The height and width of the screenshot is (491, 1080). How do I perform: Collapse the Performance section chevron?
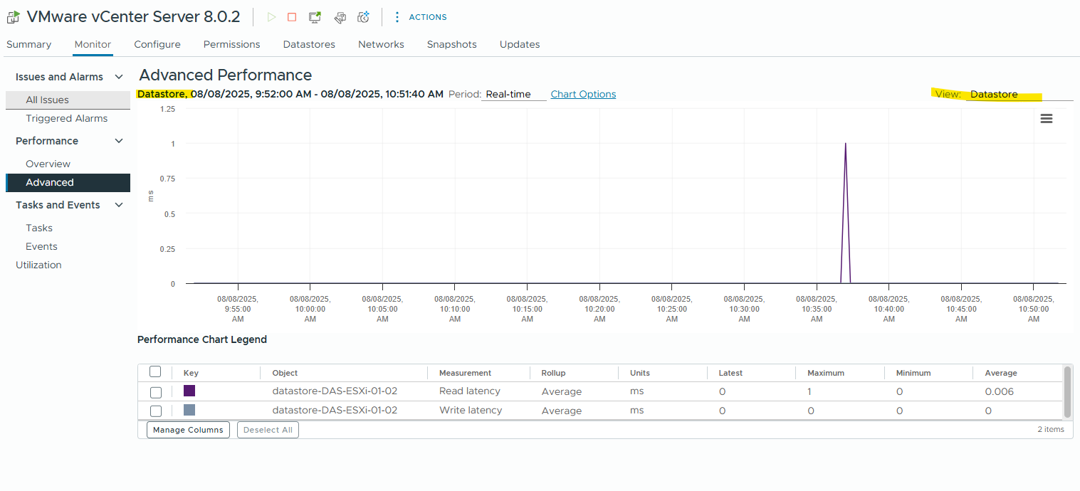(x=119, y=141)
